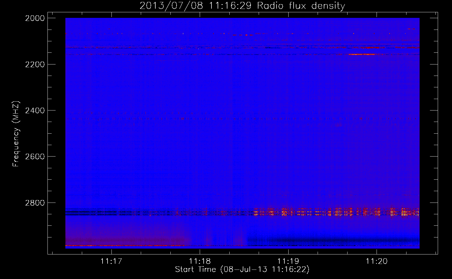The image size is (452, 279).
Task: Click the 2200 frequency tick label
Action: [35, 64]
